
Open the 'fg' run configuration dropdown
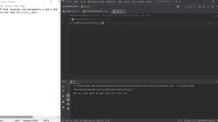pyautogui.click(x=190, y=6)
